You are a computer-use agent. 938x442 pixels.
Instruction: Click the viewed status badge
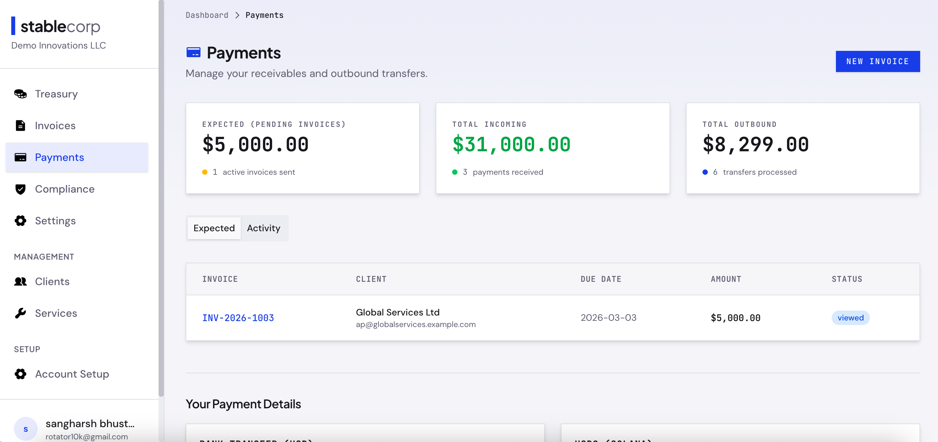click(850, 318)
